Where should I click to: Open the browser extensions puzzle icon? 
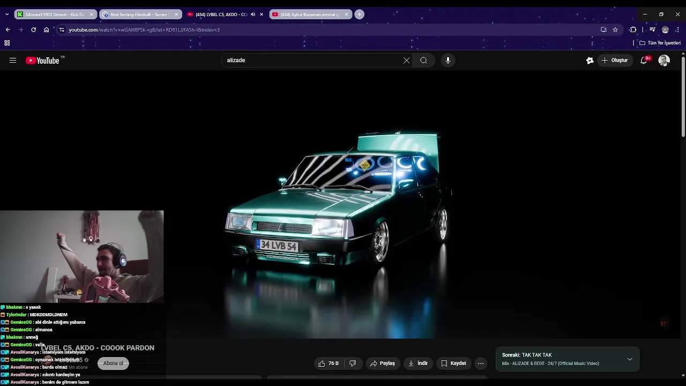pos(633,29)
